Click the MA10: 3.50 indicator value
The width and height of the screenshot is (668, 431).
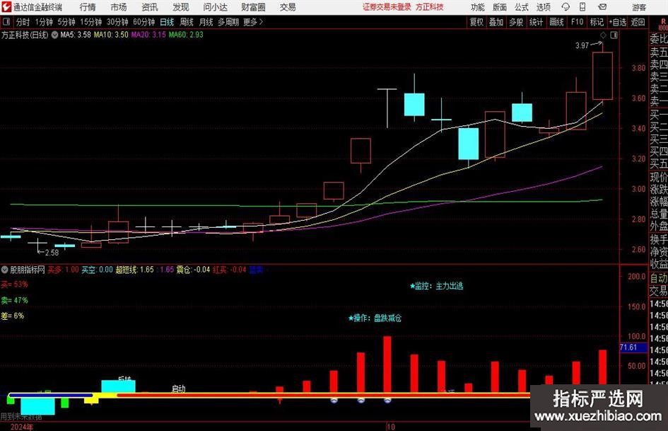pyautogui.click(x=111, y=35)
